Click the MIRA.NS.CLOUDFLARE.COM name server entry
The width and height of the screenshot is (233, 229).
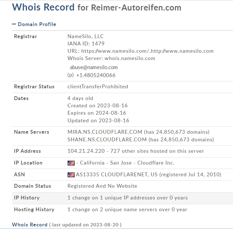[138, 132]
